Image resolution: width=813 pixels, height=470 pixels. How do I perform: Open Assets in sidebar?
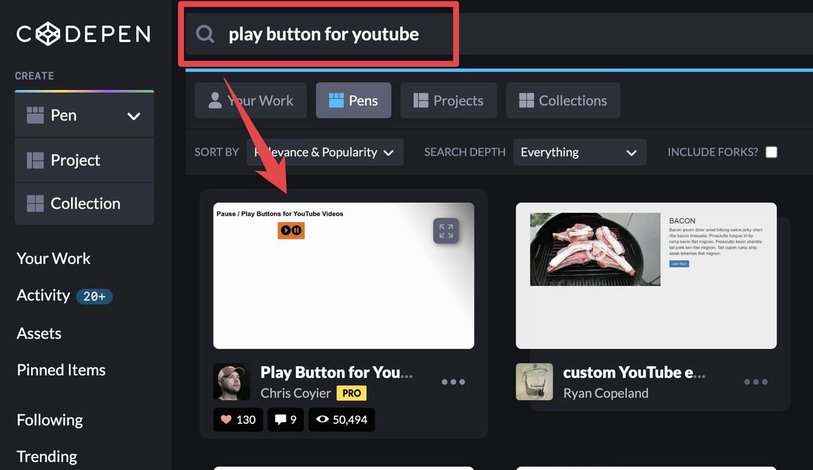[39, 333]
